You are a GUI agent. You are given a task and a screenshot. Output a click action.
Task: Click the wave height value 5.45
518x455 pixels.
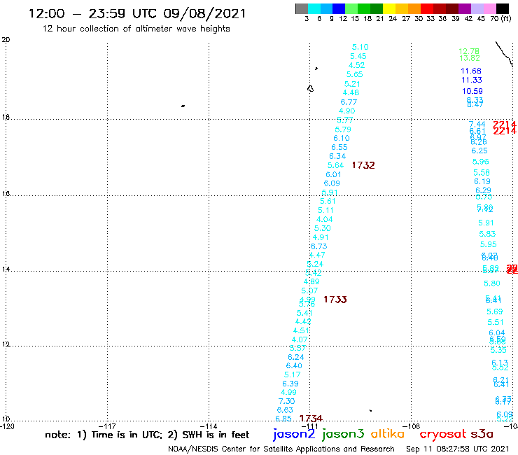pos(358,56)
